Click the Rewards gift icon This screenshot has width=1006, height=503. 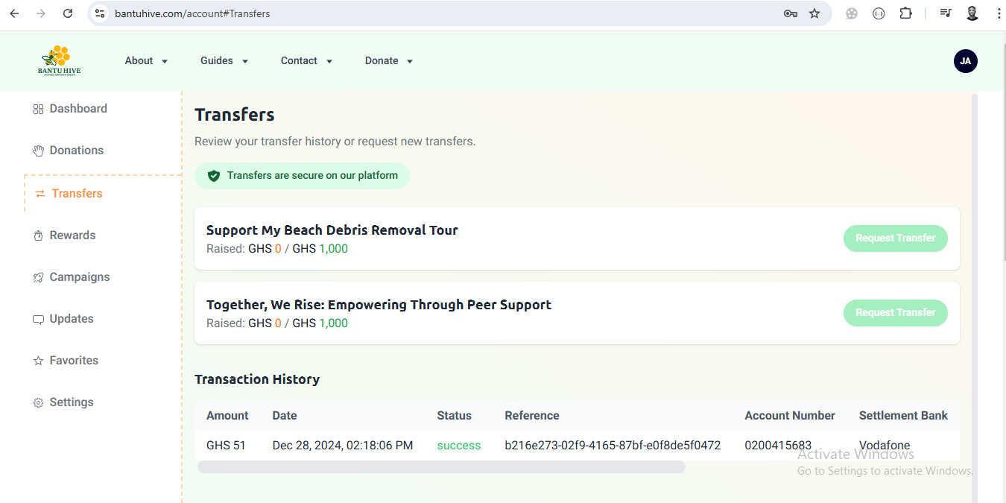(38, 236)
